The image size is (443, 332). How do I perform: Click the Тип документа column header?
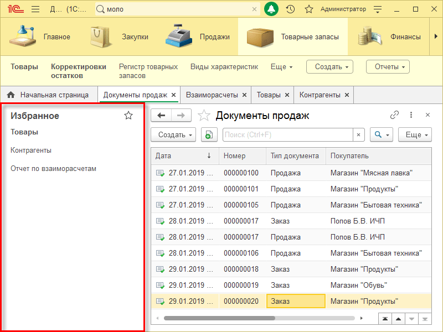click(x=296, y=156)
